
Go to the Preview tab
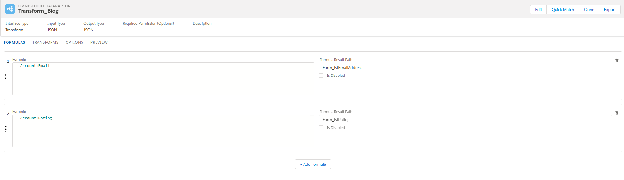99,42
